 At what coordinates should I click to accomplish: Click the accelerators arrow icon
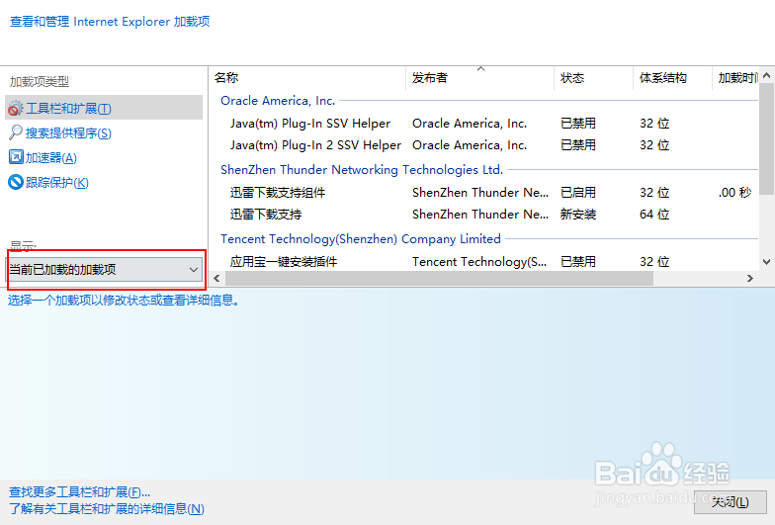[x=16, y=157]
